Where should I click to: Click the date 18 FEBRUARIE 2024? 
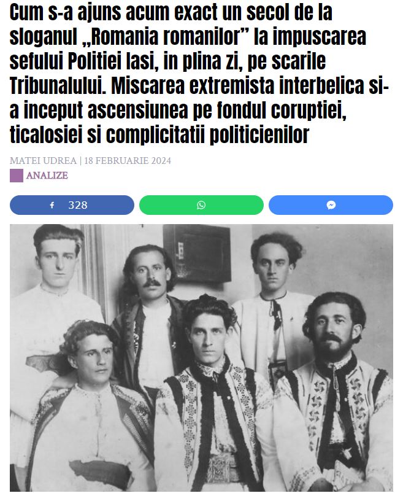128,161
